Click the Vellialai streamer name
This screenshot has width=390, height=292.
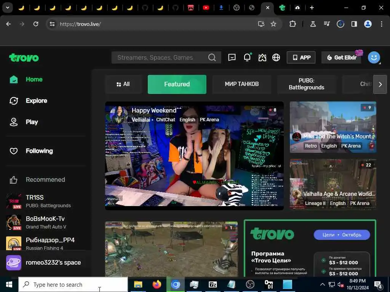(x=141, y=120)
